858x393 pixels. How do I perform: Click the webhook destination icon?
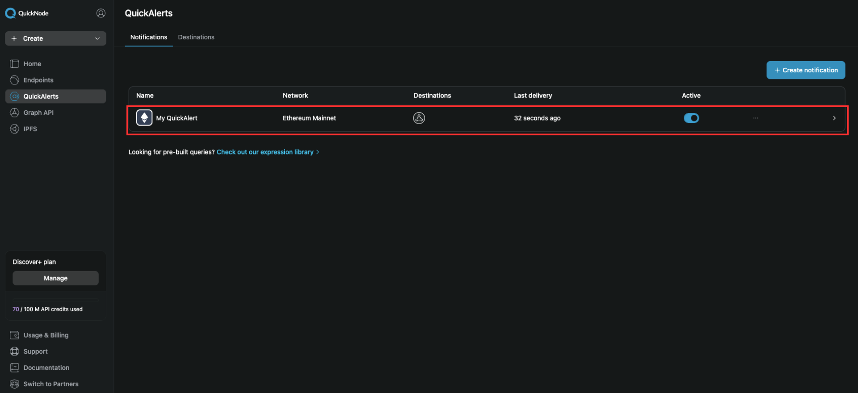point(419,118)
